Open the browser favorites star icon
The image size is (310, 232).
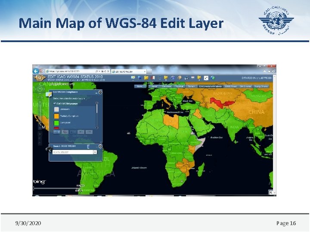click(269, 71)
